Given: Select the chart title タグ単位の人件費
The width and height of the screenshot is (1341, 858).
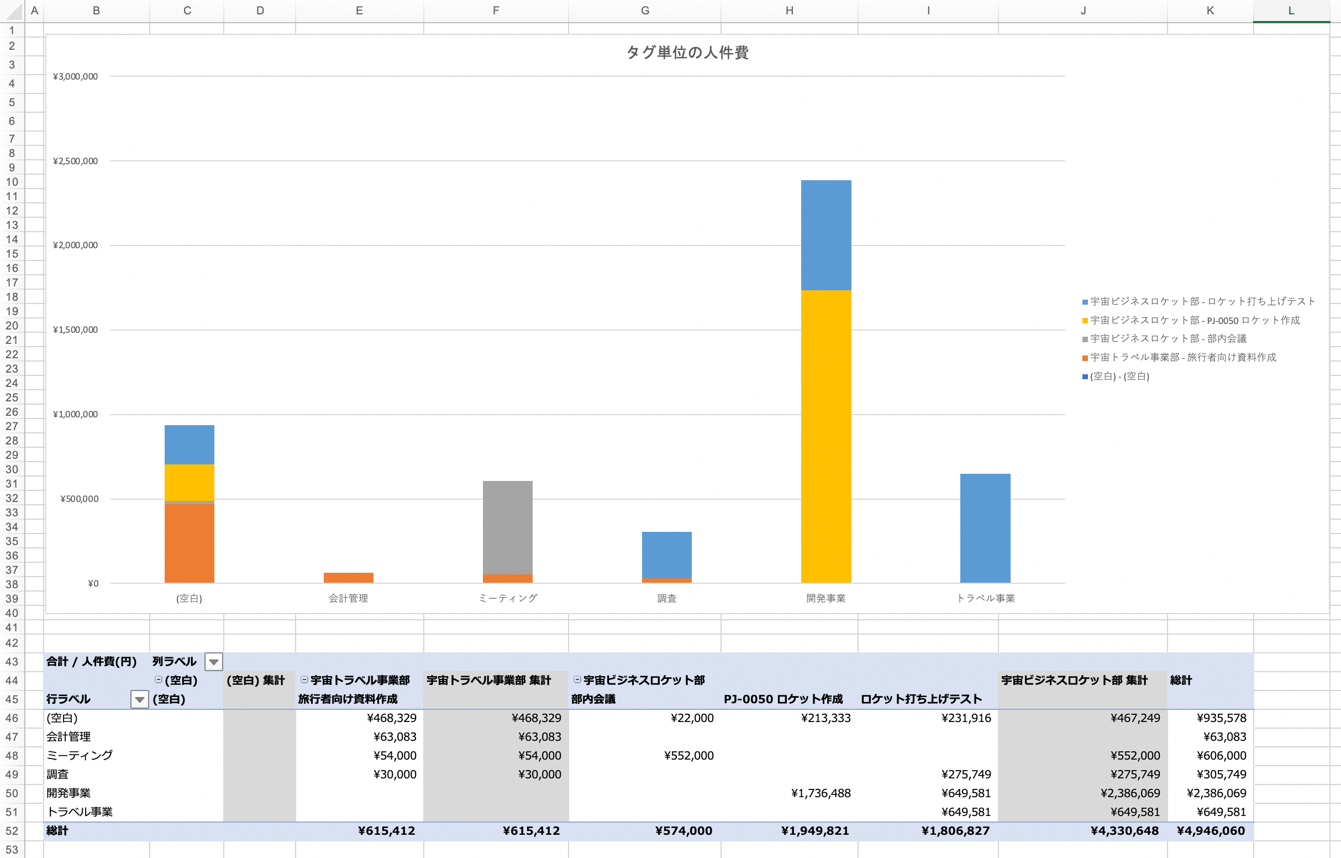Looking at the screenshot, I should [687, 53].
